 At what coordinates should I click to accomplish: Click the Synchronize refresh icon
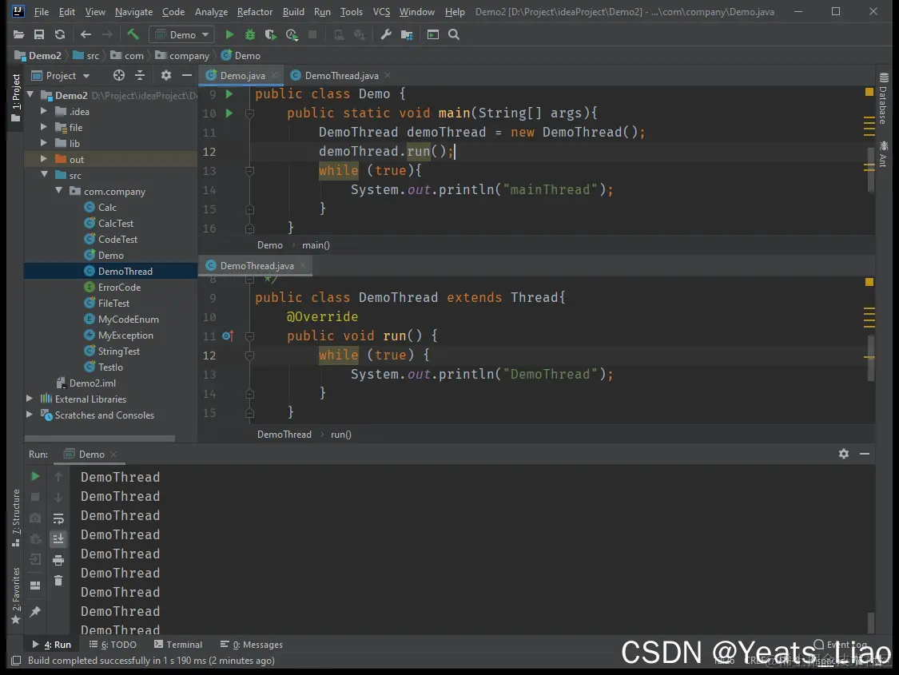pyautogui.click(x=60, y=35)
